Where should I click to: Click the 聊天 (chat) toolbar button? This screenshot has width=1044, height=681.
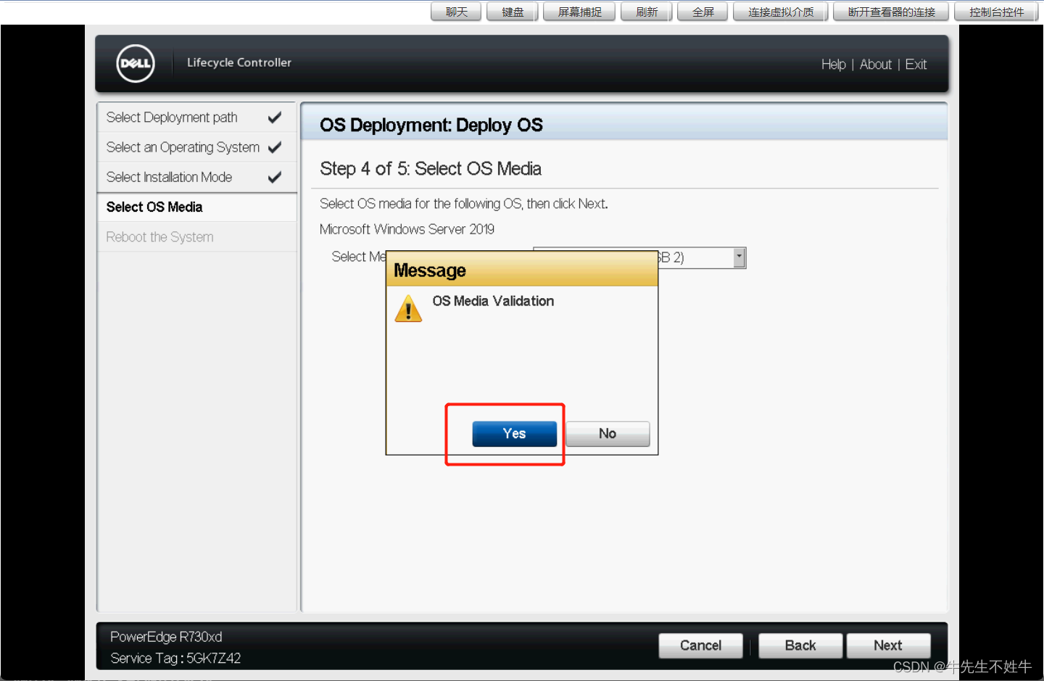(456, 12)
